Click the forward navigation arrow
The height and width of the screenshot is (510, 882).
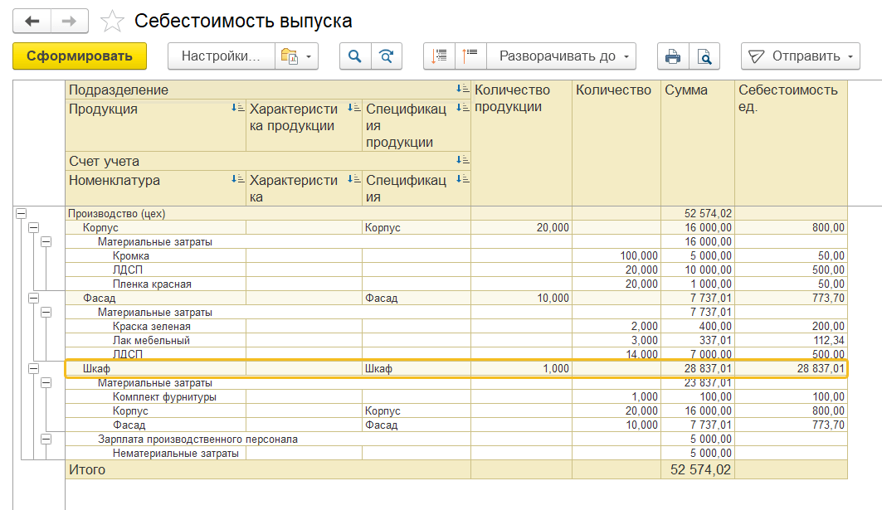[x=70, y=21]
